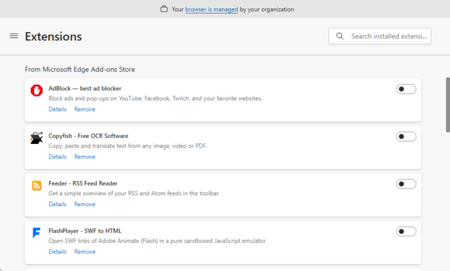This screenshot has height=271, width=450.
Task: Click the vertical page scrollbar
Action: [x=447, y=103]
